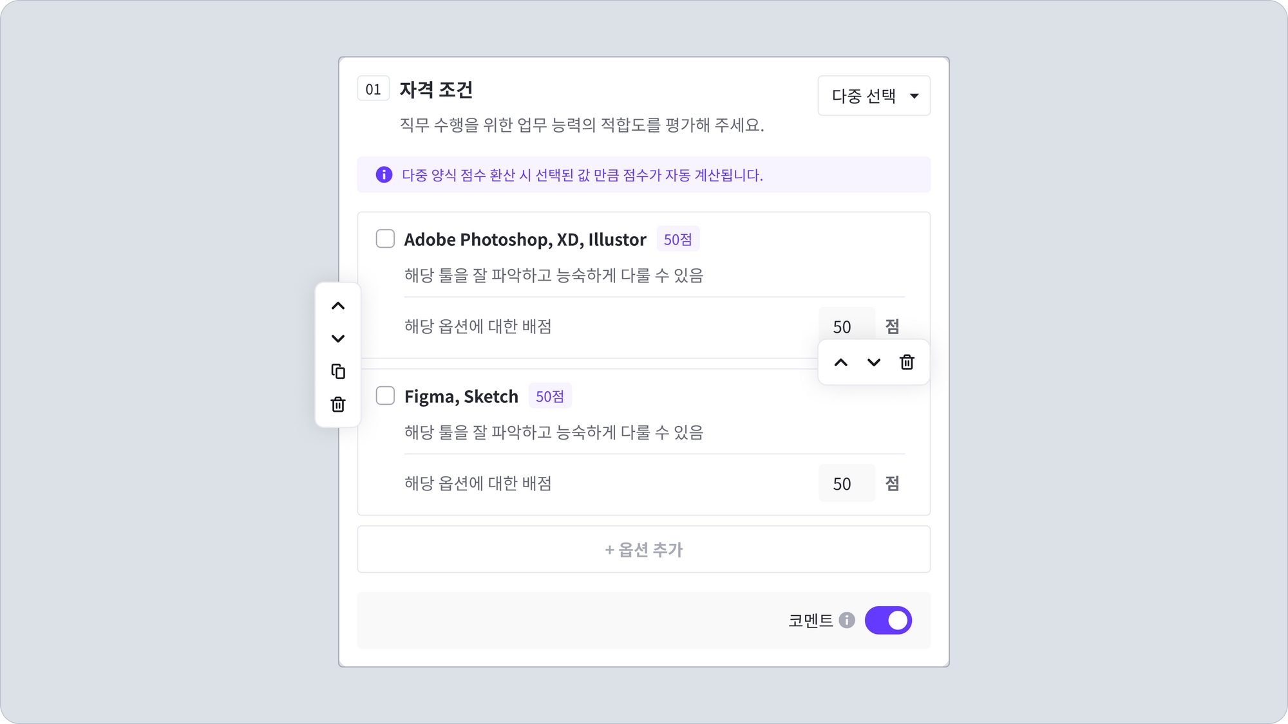
Task: Move the option up in the floating toolbar
Action: 841,362
